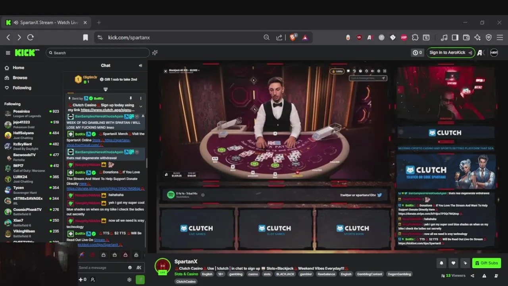508x286 pixels.
Task: Click the sparkle icon beside search
Action: (155, 52)
